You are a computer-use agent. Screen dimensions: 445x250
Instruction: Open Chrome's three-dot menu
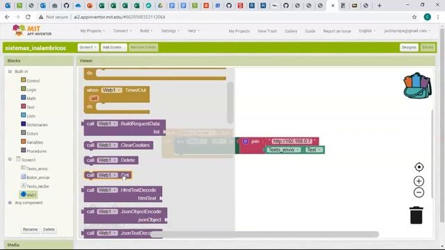pos(438,17)
